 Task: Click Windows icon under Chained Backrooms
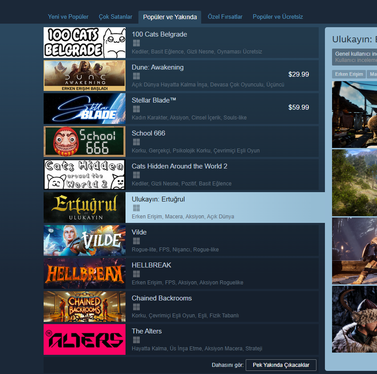click(136, 307)
